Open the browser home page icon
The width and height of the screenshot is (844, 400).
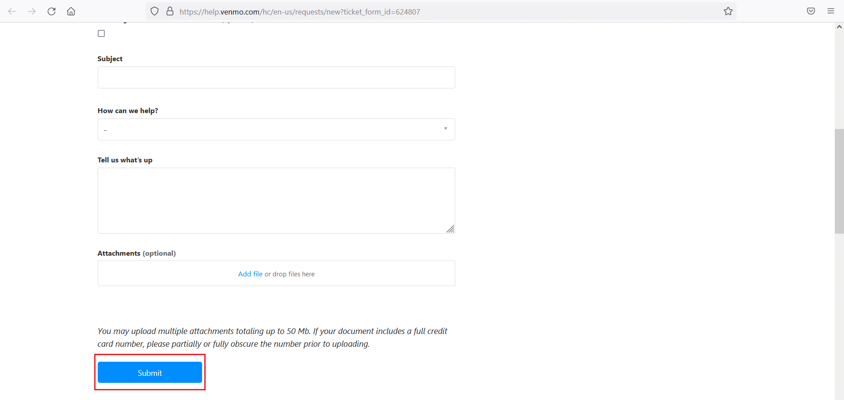click(x=71, y=11)
